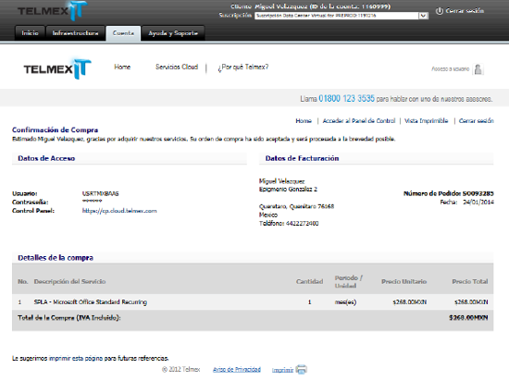Click the cp.cloud.telmex.com control panel link
Screen dimensions: 509x381
119,211
